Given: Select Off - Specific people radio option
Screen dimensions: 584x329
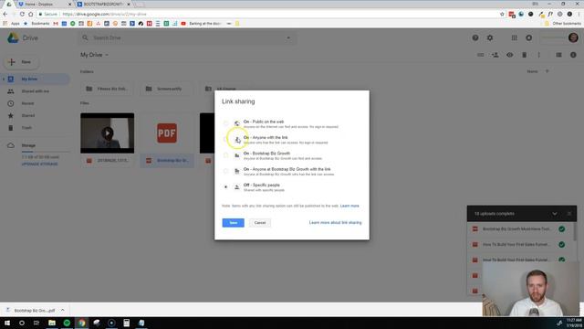Looking at the screenshot, I should click(225, 186).
